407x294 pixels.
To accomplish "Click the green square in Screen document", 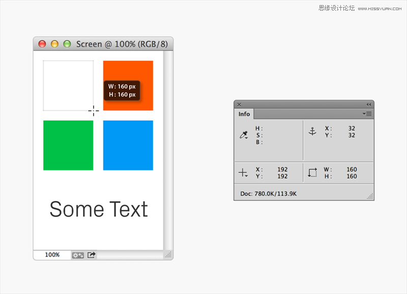I will (x=68, y=145).
